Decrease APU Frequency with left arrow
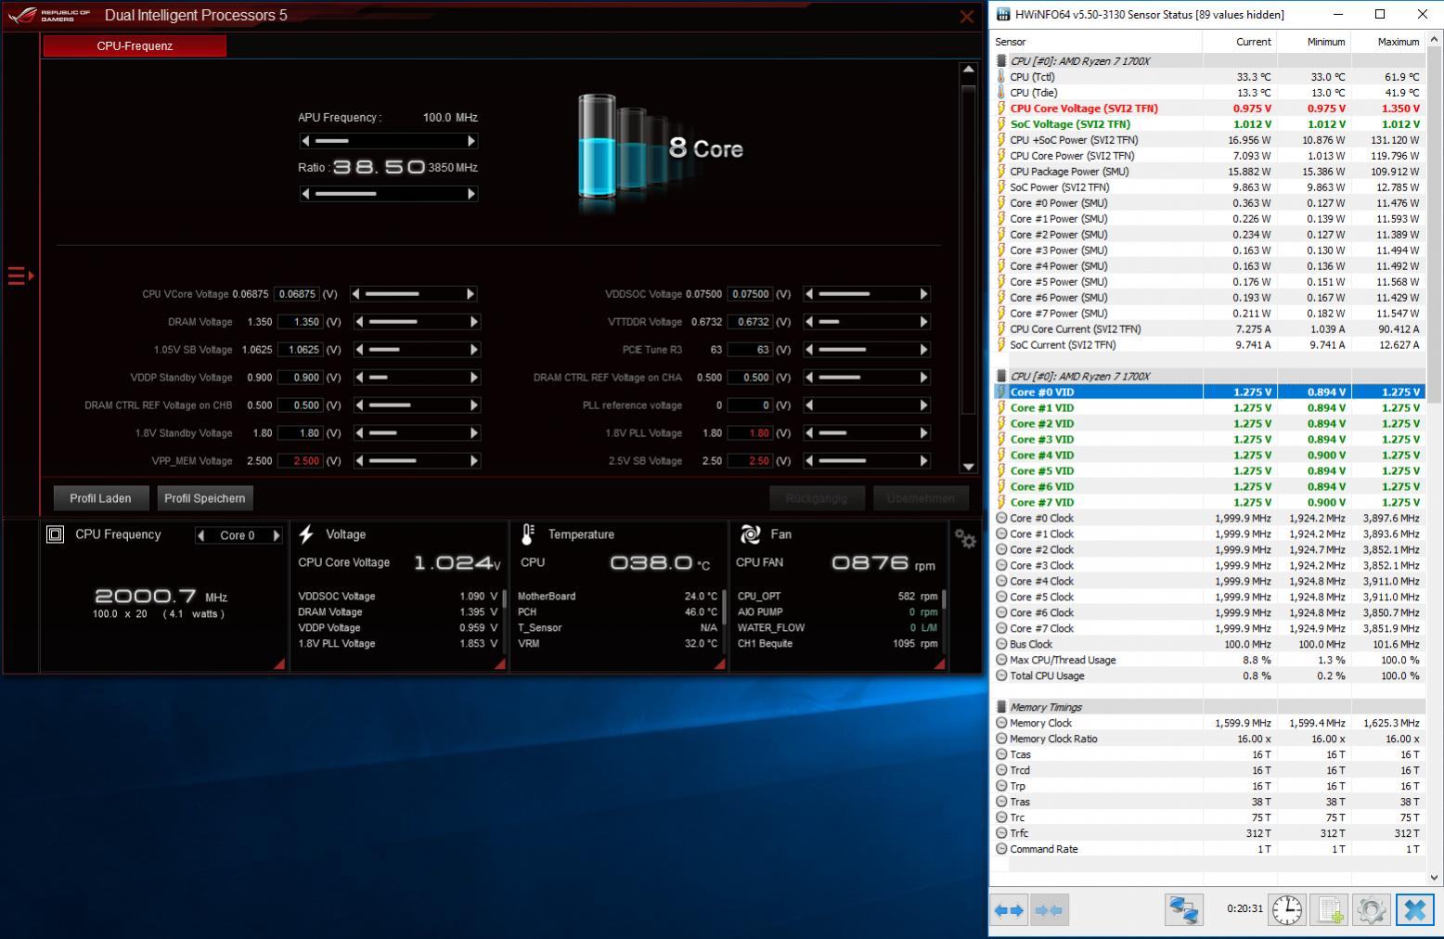 point(305,141)
